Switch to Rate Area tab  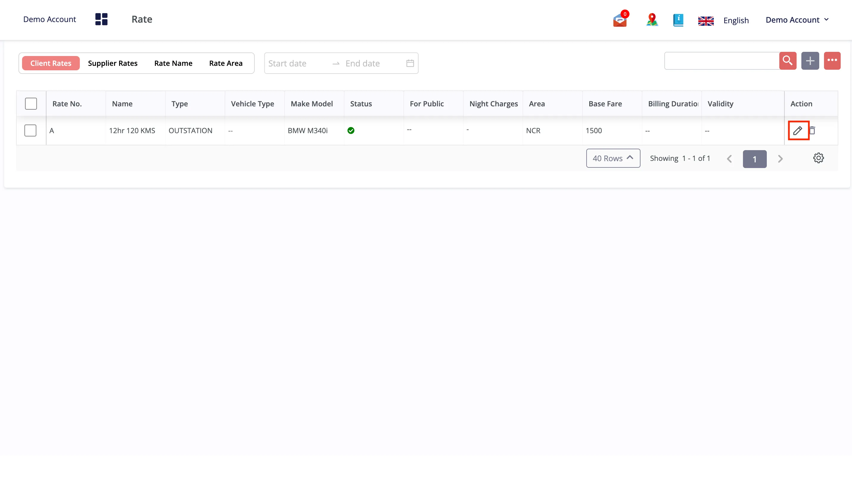pyautogui.click(x=226, y=63)
